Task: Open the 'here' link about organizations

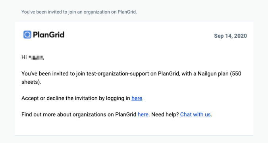Action: point(143,114)
